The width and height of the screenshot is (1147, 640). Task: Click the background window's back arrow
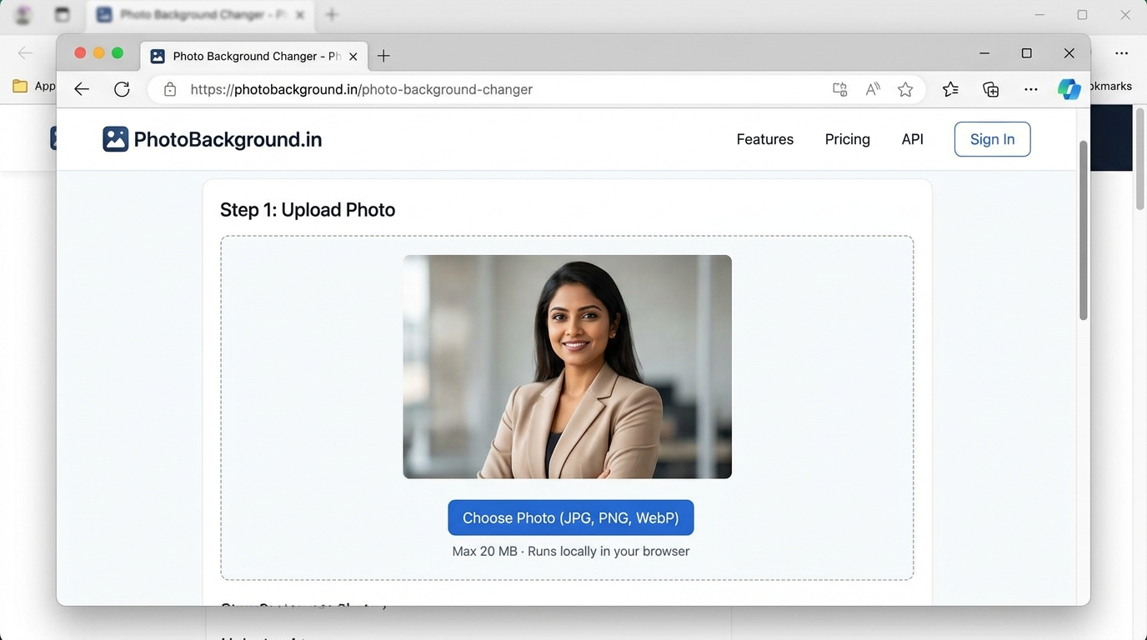pyautogui.click(x=26, y=53)
